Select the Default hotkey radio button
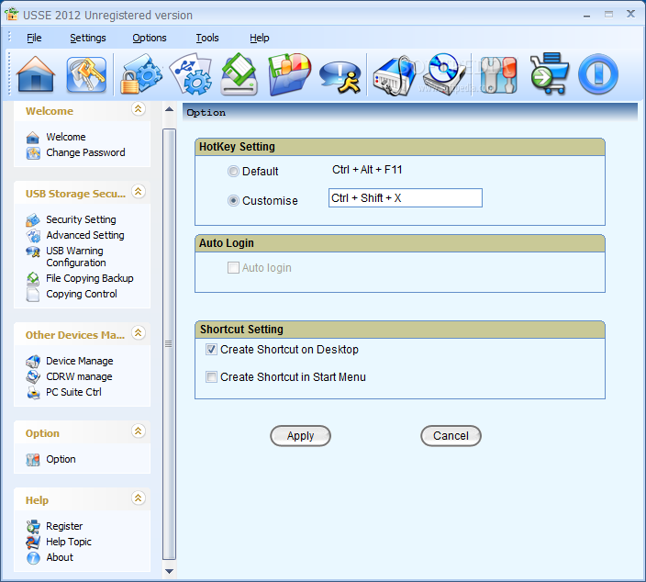Viewport: 646px width, 582px height. [x=233, y=171]
